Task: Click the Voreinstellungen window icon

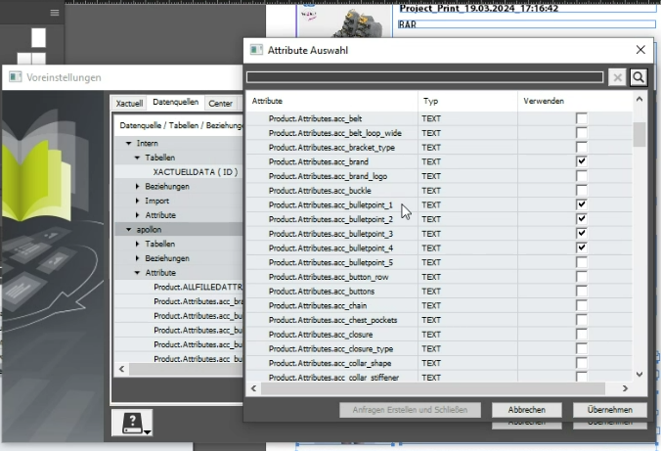Action: click(x=14, y=77)
